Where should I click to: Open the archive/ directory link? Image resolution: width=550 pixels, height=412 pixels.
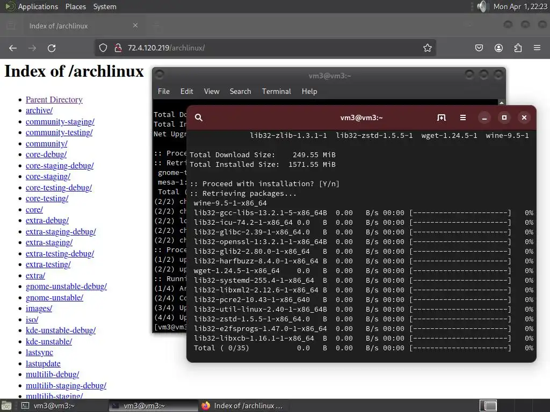[39, 111]
